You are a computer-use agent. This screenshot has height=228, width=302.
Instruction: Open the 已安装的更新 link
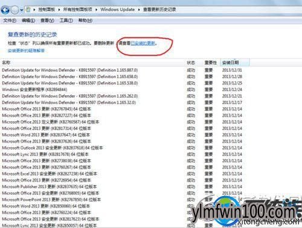click(x=143, y=43)
